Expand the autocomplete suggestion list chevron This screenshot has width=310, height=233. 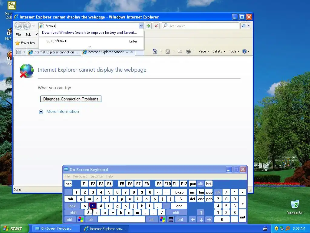[x=90, y=47]
